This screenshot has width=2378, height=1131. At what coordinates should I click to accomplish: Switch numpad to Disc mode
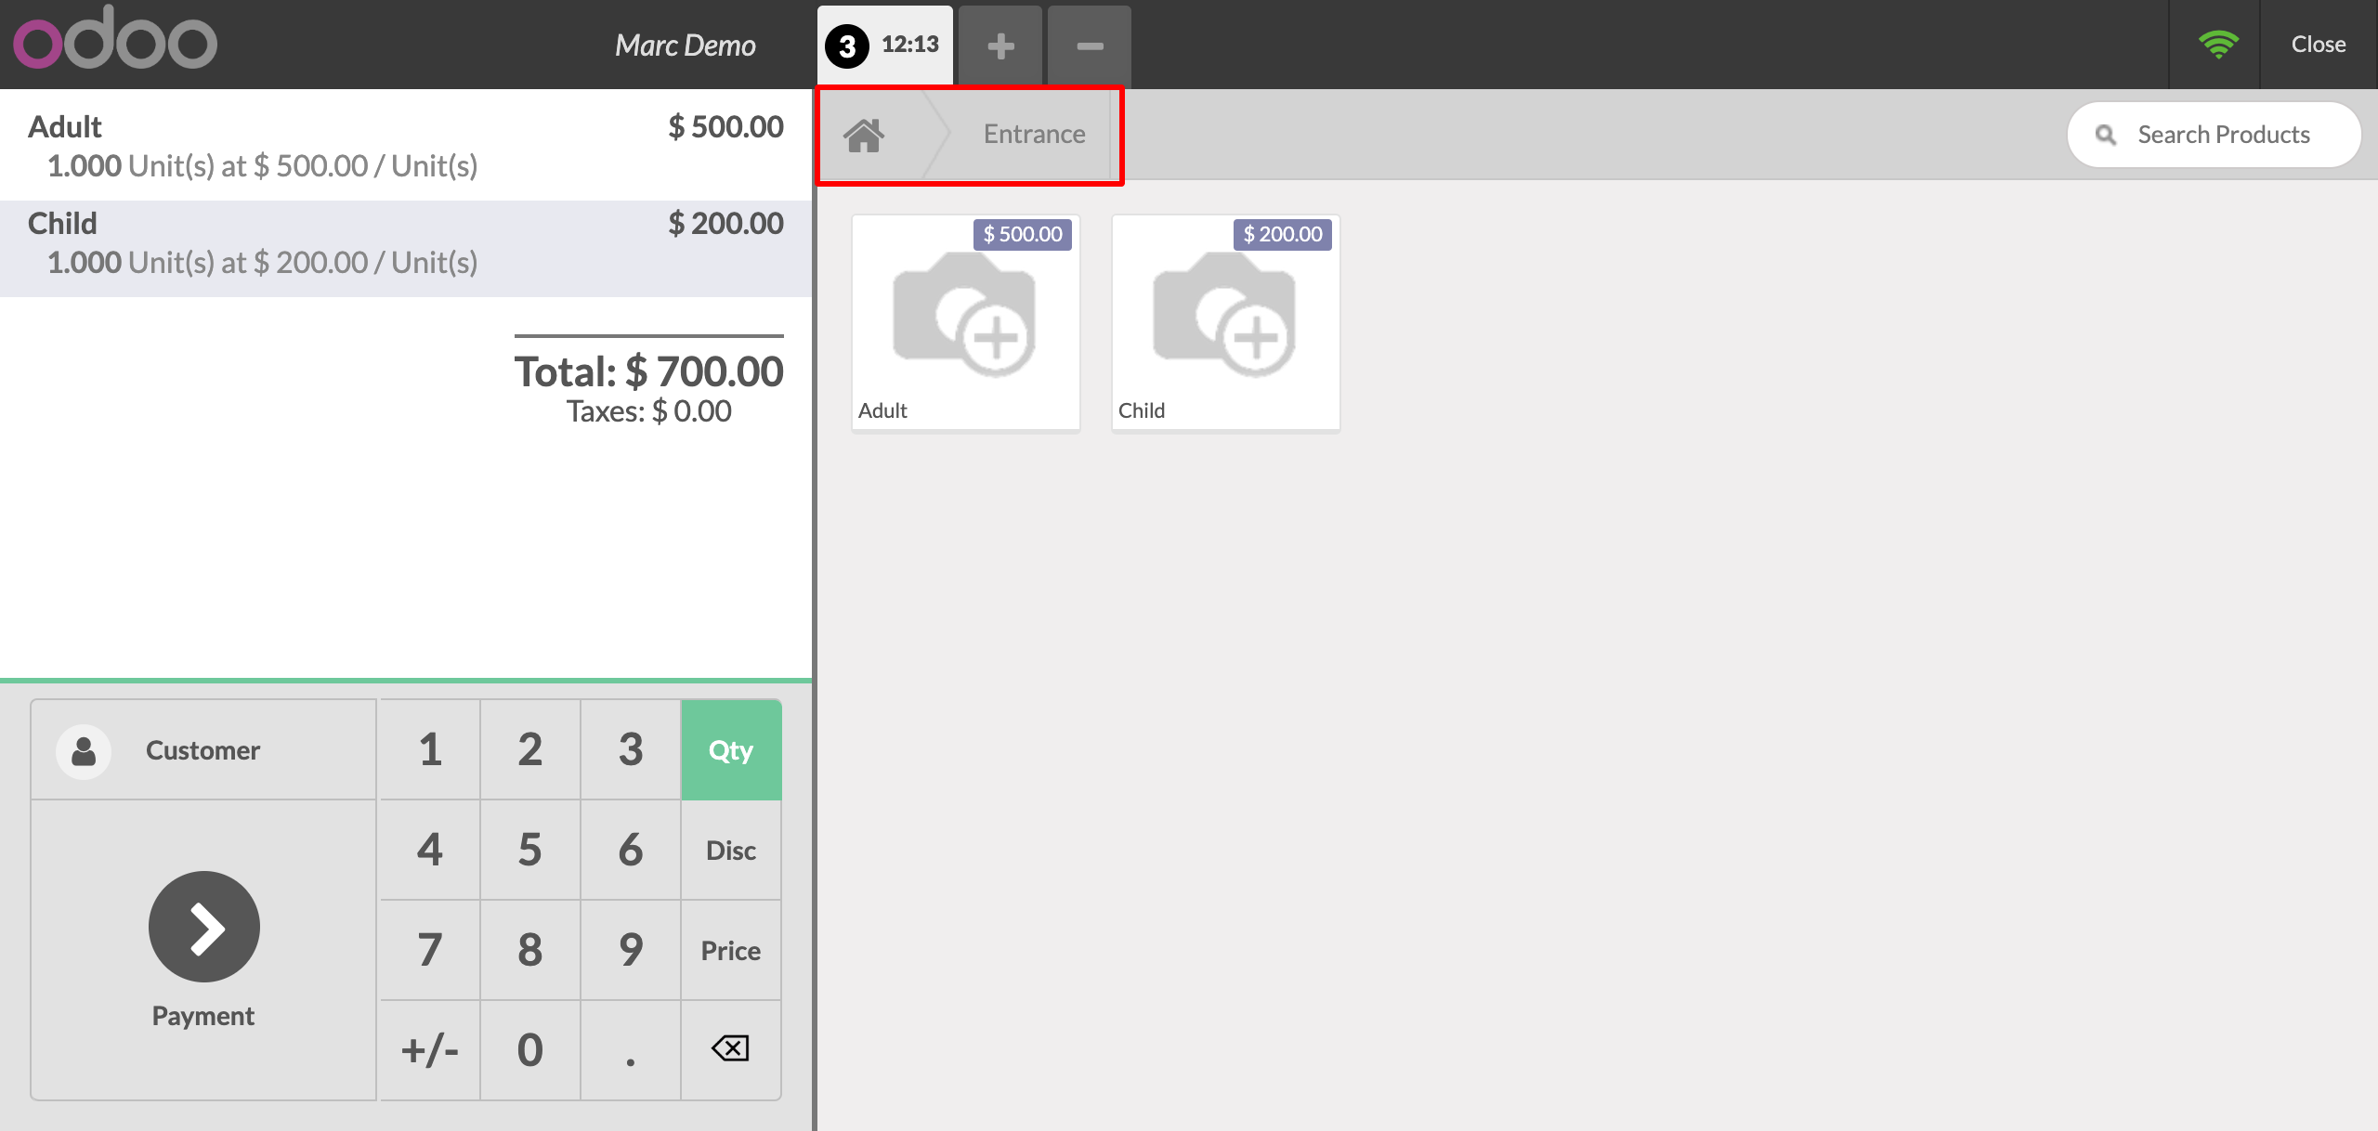pos(731,851)
